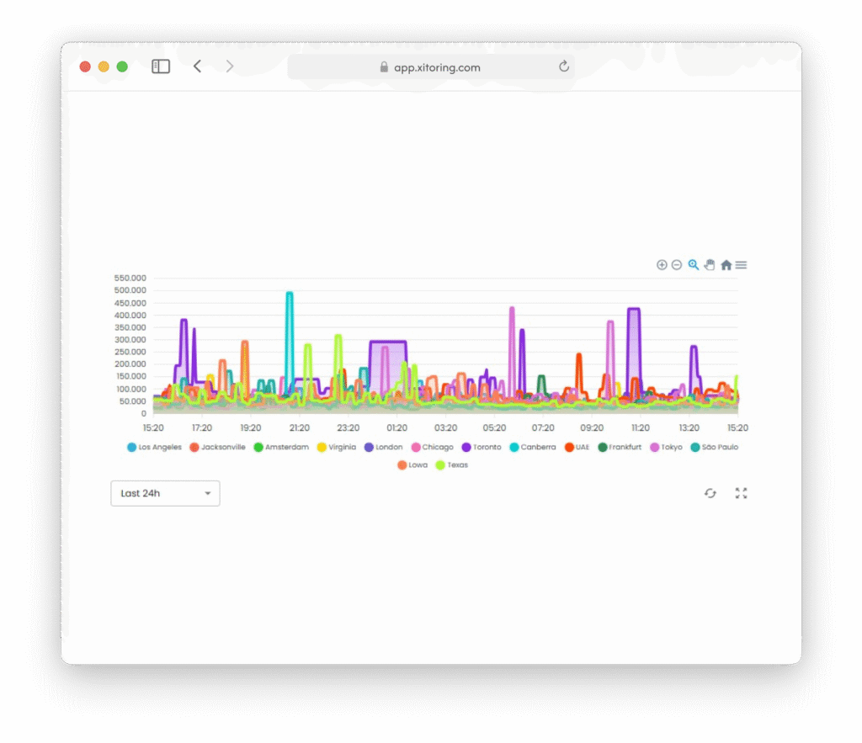Reset chart zoom with home icon
The height and width of the screenshot is (743, 862).
click(x=726, y=265)
